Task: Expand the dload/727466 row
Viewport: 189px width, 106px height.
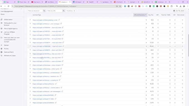Action: pos(30,99)
